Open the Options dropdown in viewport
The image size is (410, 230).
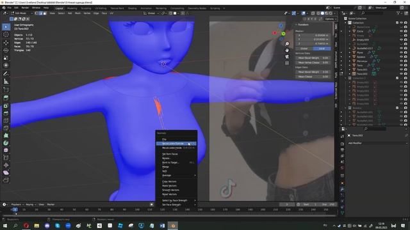(x=331, y=19)
